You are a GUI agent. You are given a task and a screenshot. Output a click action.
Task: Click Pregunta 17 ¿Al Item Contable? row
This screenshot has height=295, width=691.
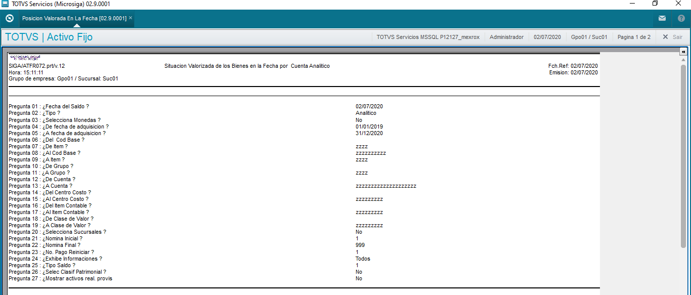pyautogui.click(x=49, y=212)
